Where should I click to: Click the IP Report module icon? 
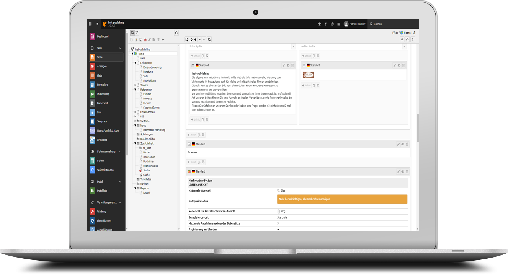pyautogui.click(x=92, y=140)
